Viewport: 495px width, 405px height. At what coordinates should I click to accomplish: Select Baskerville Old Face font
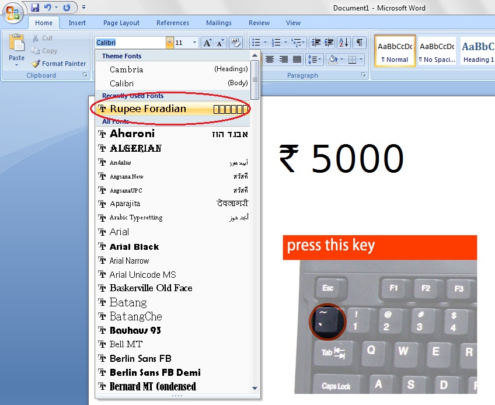[173, 288]
